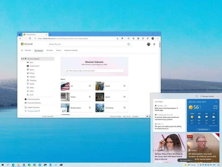Viewport: 222px width, 167px height.
Task: Open weather card more options
Action: (216, 102)
